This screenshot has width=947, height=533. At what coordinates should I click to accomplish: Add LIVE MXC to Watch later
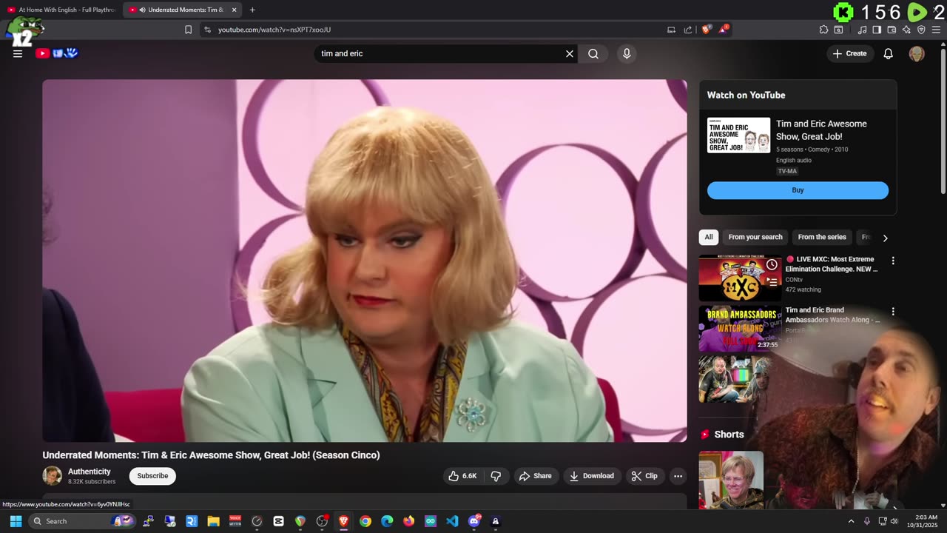coord(772,265)
